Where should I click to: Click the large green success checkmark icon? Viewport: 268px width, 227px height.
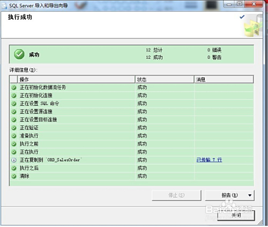coord(19,54)
